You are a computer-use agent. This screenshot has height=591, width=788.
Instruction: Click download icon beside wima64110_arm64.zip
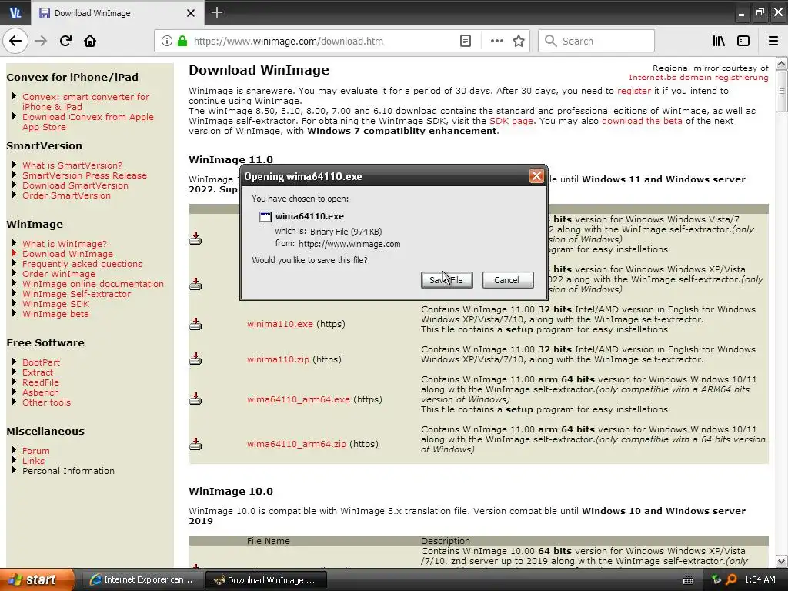195,444
